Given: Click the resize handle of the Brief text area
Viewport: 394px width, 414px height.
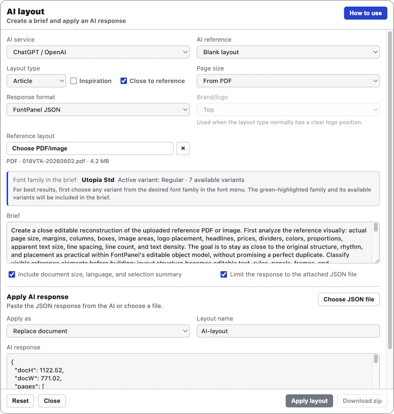Looking at the screenshot, I should tap(377, 261).
